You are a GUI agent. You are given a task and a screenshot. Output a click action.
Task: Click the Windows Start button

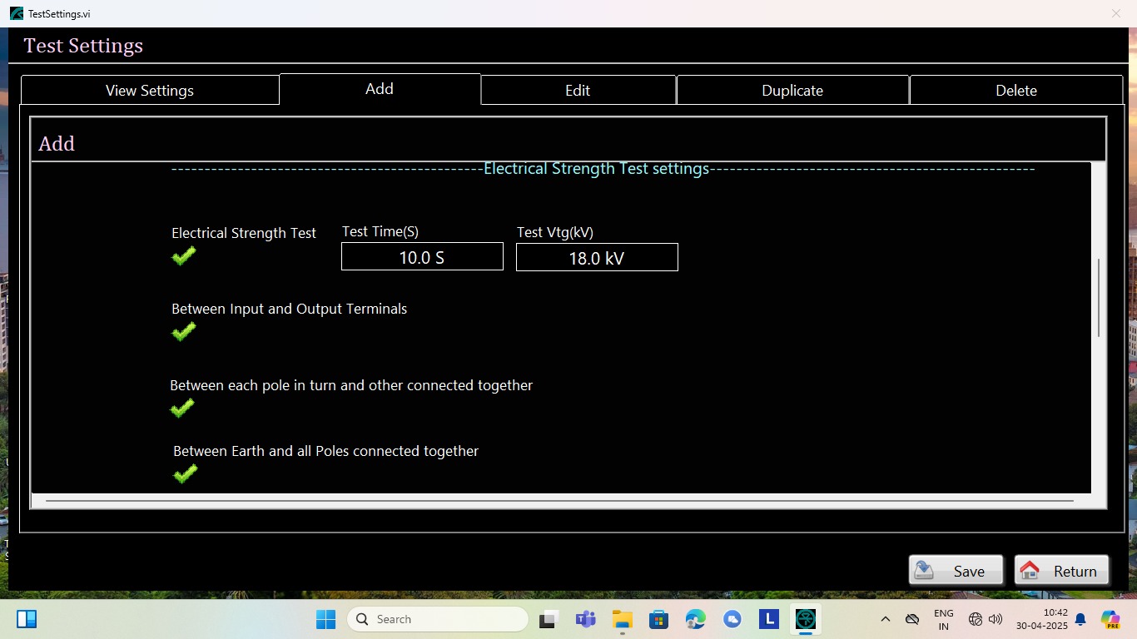point(325,619)
